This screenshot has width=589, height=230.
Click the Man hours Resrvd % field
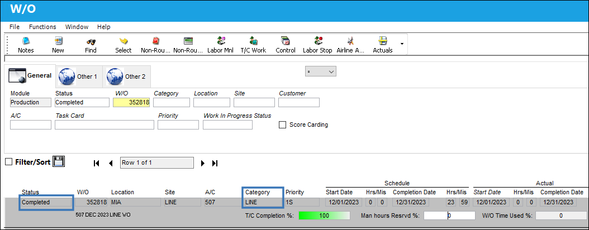450,215
